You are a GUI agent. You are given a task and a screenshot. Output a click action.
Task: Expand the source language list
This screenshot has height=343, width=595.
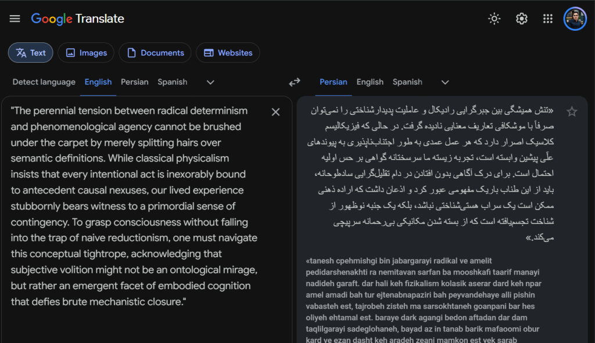pyautogui.click(x=210, y=82)
